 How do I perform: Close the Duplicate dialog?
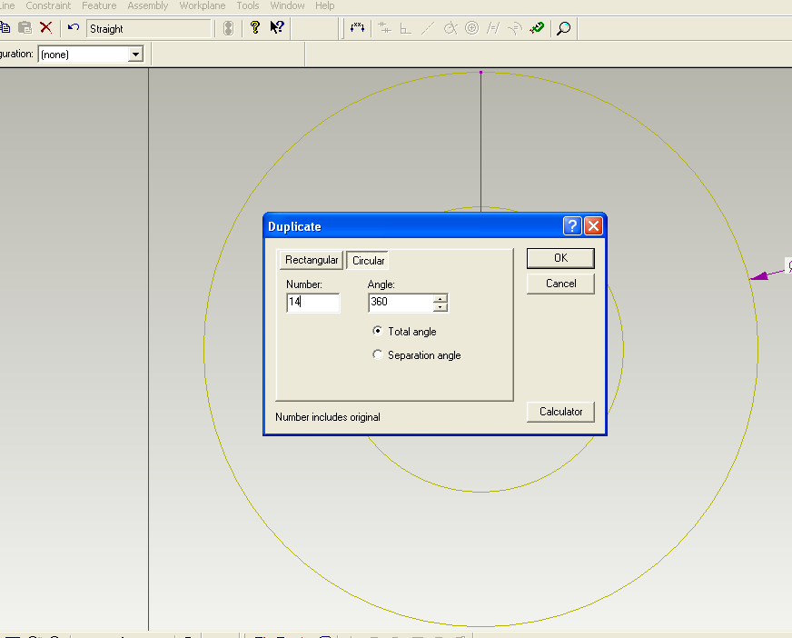pos(593,226)
